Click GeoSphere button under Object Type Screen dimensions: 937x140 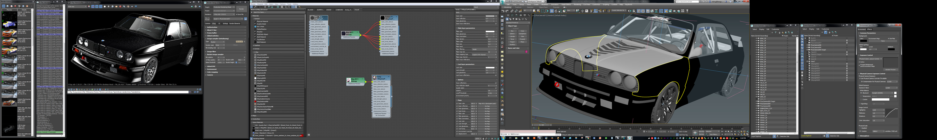[523, 34]
